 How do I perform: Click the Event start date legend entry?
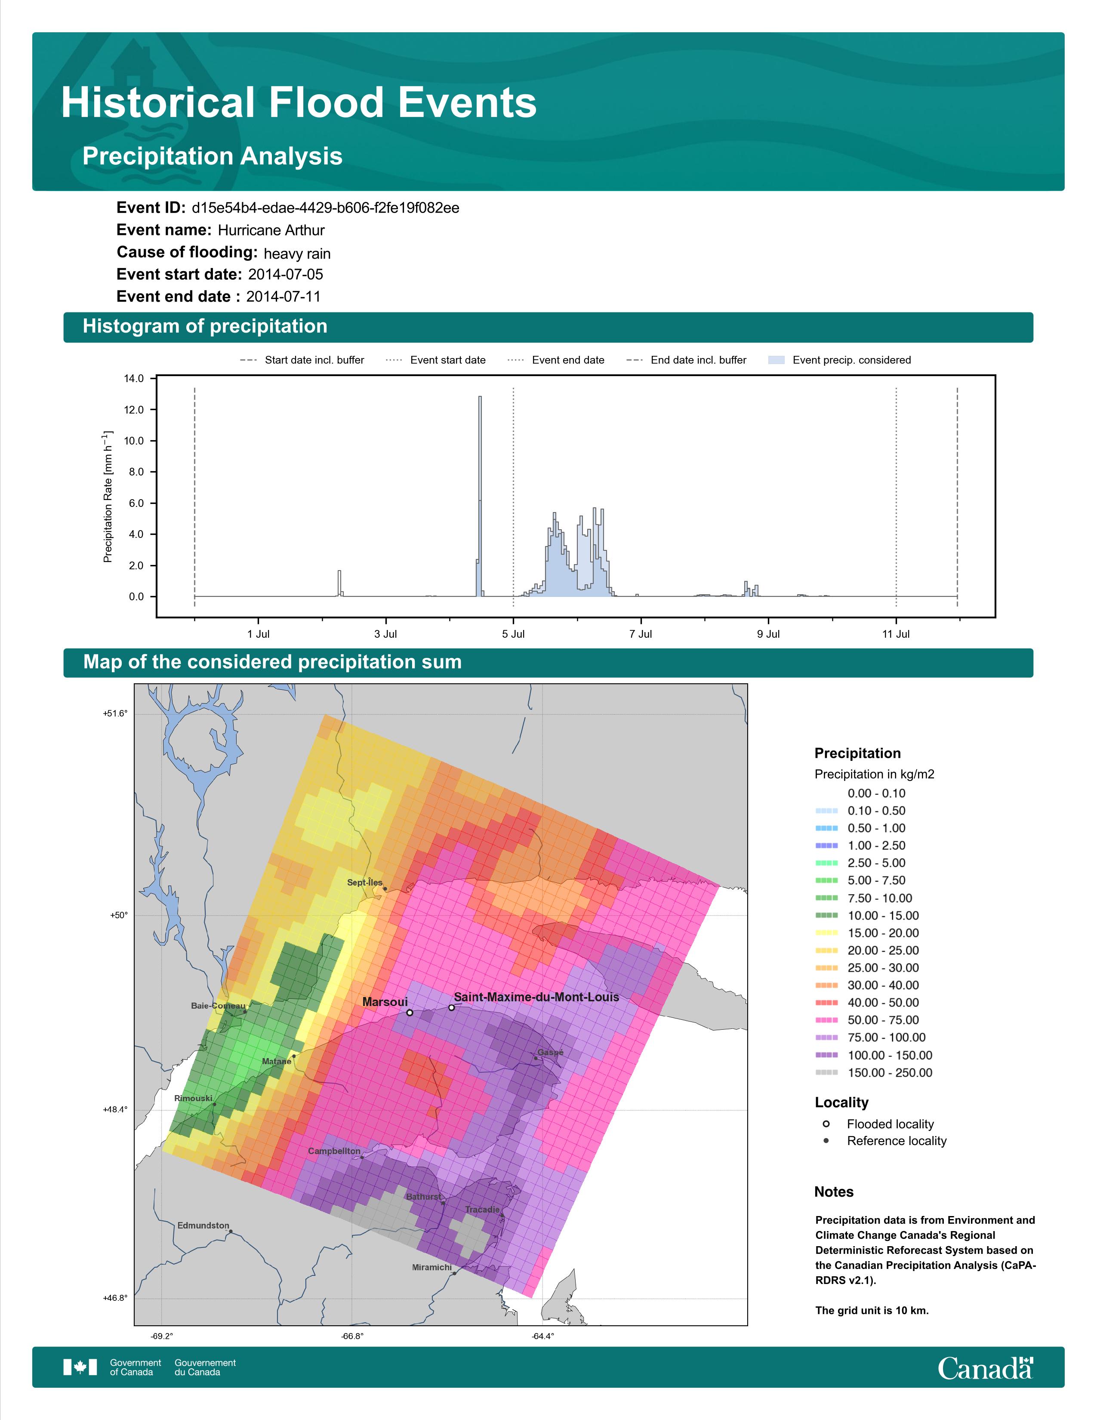(435, 360)
